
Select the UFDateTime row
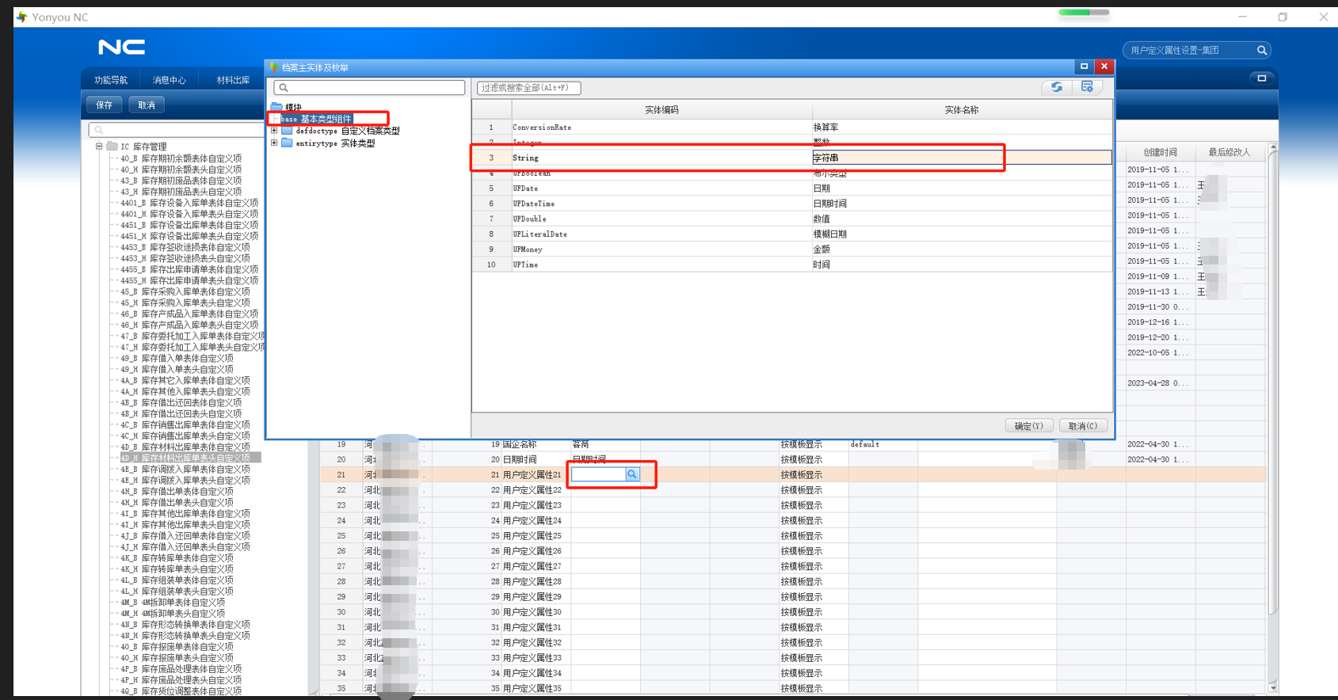click(791, 204)
